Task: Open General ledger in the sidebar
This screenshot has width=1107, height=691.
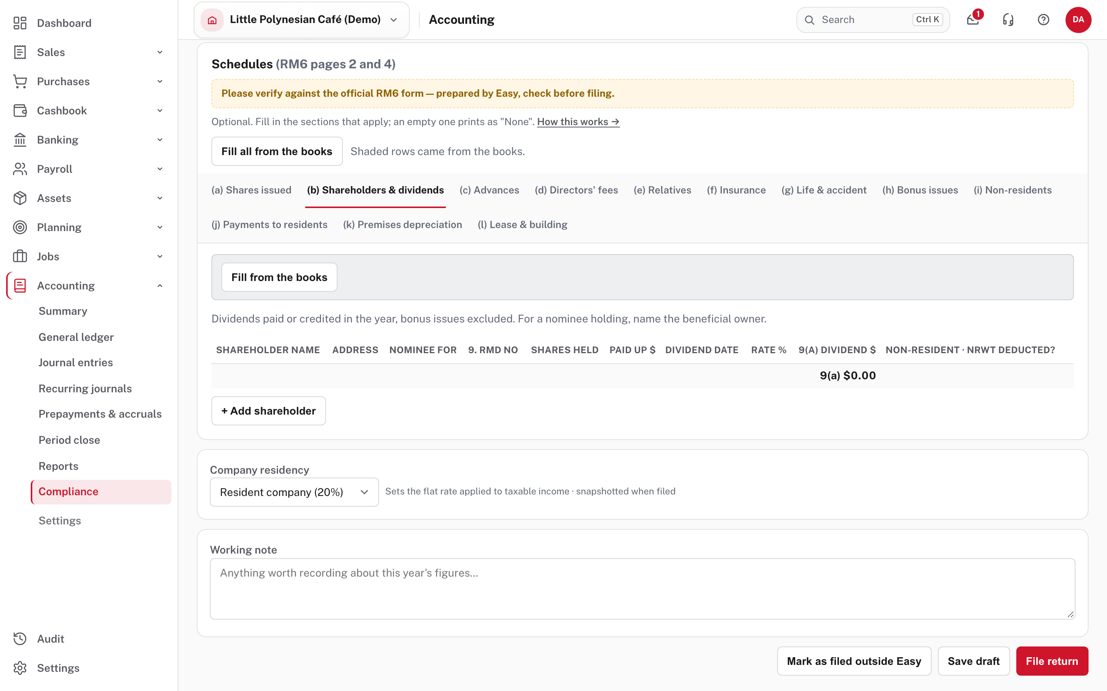Action: coord(76,337)
